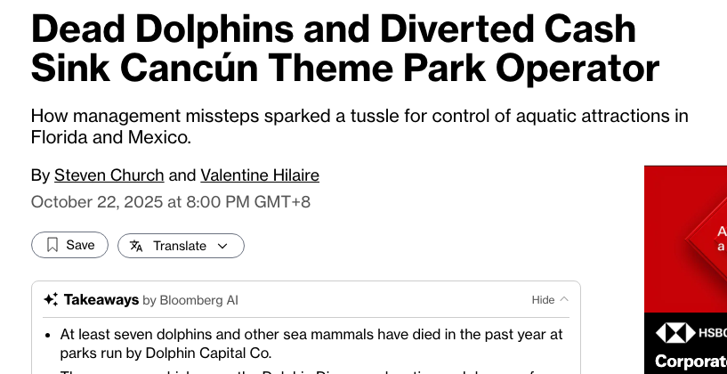Expand the Translate dropdown chevron
This screenshot has width=727, height=374.
pos(222,246)
